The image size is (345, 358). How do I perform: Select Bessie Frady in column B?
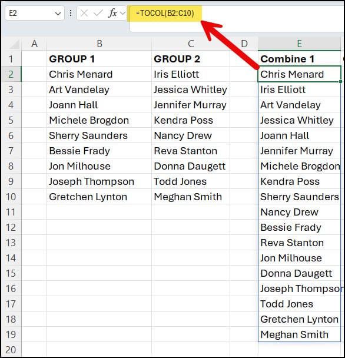pyautogui.click(x=99, y=151)
